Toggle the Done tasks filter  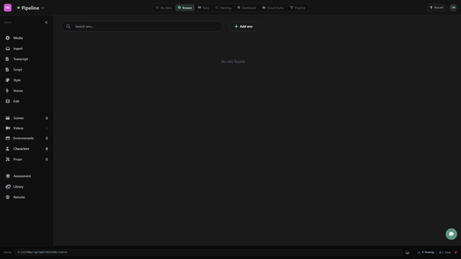pos(445,253)
